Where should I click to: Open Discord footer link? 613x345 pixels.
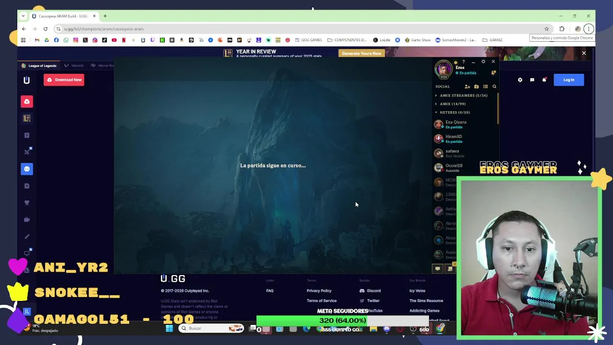370,291
